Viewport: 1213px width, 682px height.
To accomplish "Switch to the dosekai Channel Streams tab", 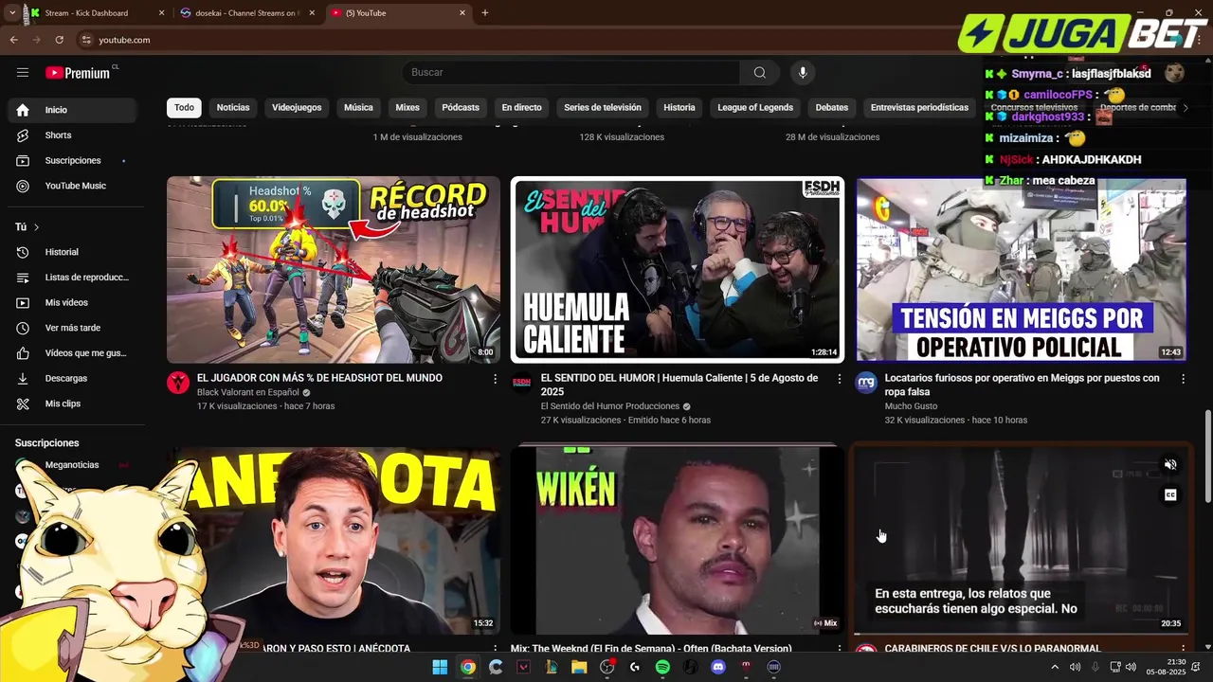I will tap(246, 13).
